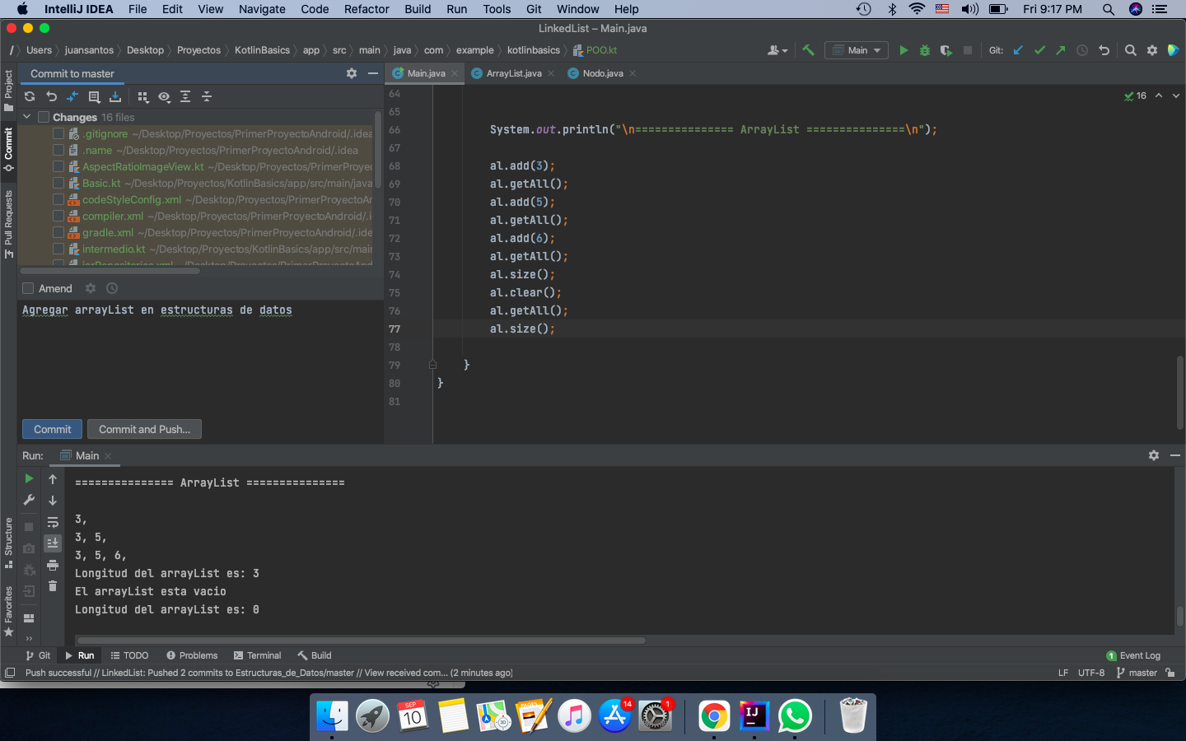Open the group-by dropdown in the Commit toolbar
The image size is (1186, 741).
click(x=142, y=96)
